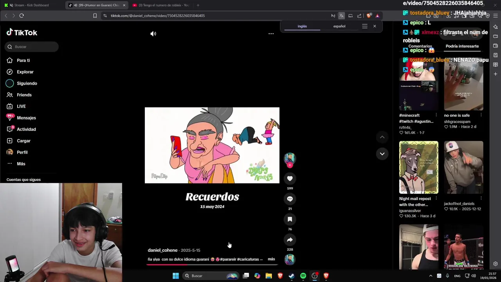Go to the next video with the down chevron
The width and height of the screenshot is (501, 282).
[x=382, y=154]
